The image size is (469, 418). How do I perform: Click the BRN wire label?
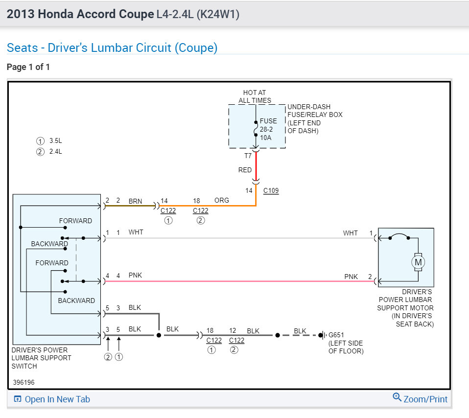[135, 201]
